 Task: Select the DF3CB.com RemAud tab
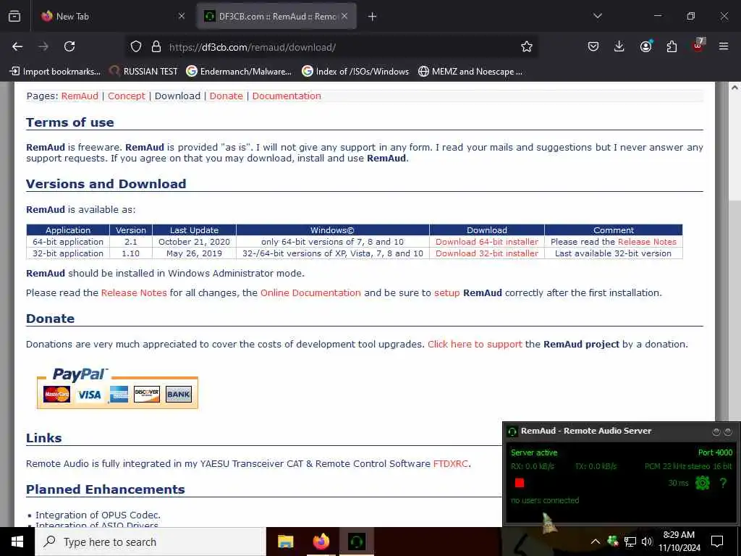(x=276, y=16)
